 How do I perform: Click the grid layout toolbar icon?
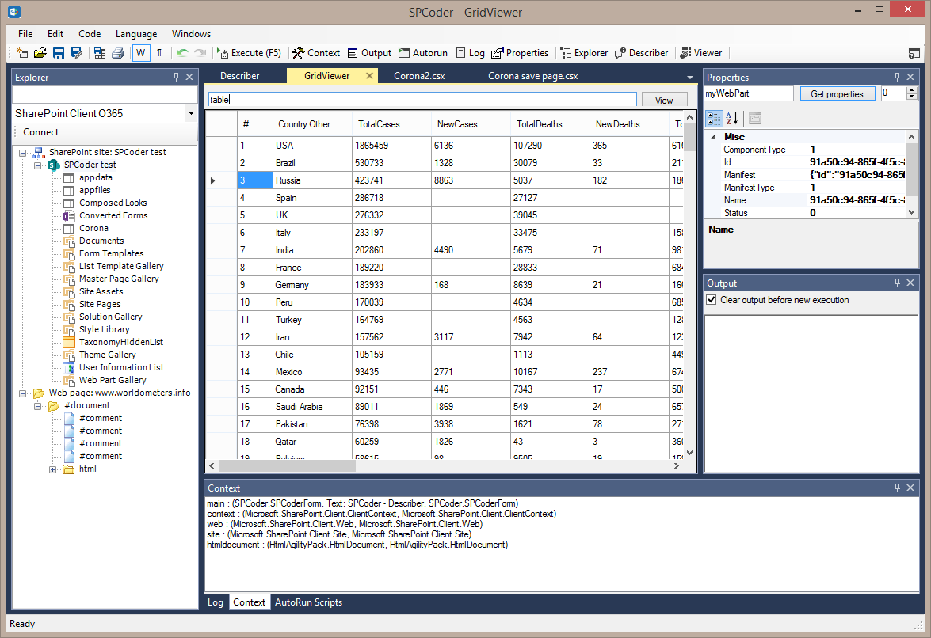pyautogui.click(x=100, y=53)
